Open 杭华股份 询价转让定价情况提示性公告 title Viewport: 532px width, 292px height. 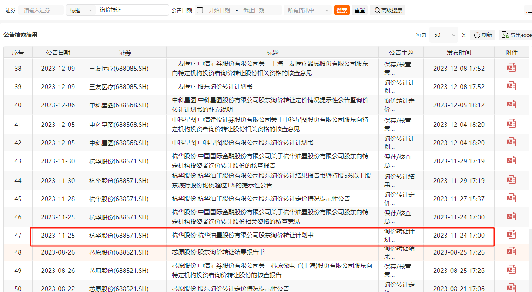click(x=261, y=199)
